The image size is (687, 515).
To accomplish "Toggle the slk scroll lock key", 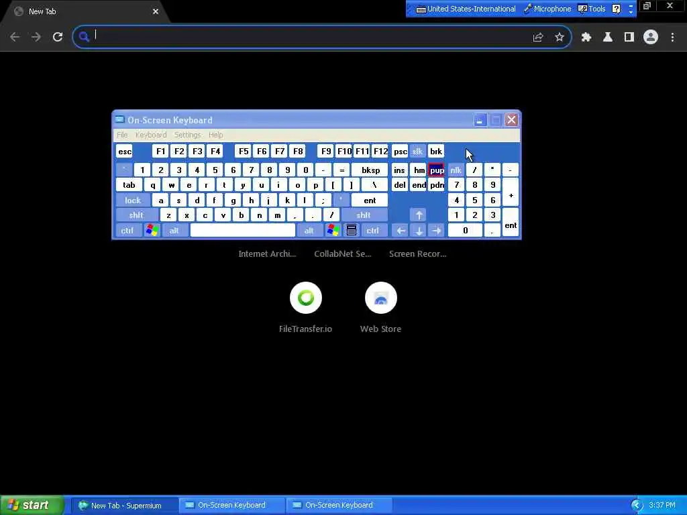I will [x=417, y=152].
